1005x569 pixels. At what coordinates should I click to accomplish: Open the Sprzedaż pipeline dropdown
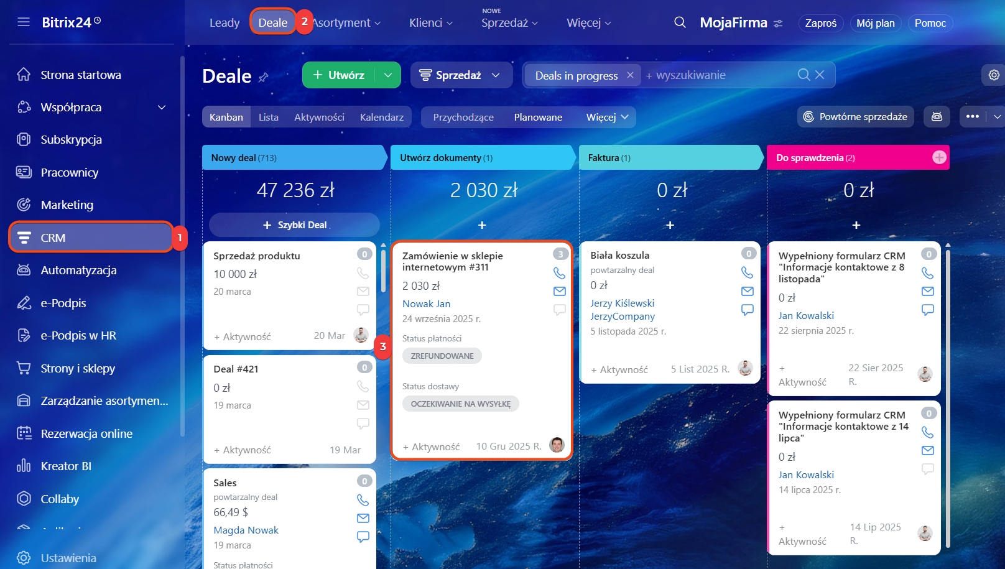click(460, 75)
